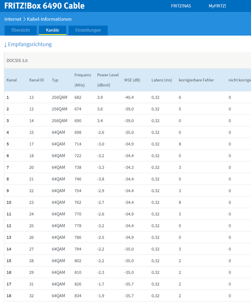
Task: Open MyFRITZ! link in header
Action: click(x=217, y=6)
